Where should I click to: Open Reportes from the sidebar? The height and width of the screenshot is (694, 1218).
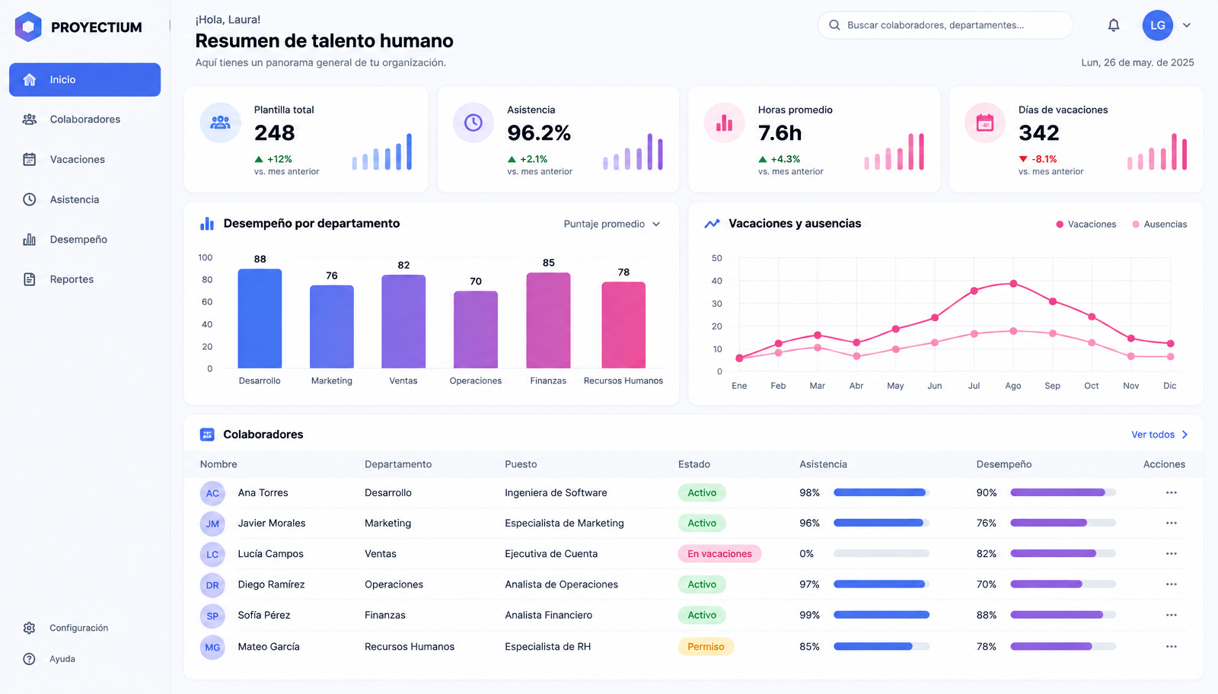(84, 279)
